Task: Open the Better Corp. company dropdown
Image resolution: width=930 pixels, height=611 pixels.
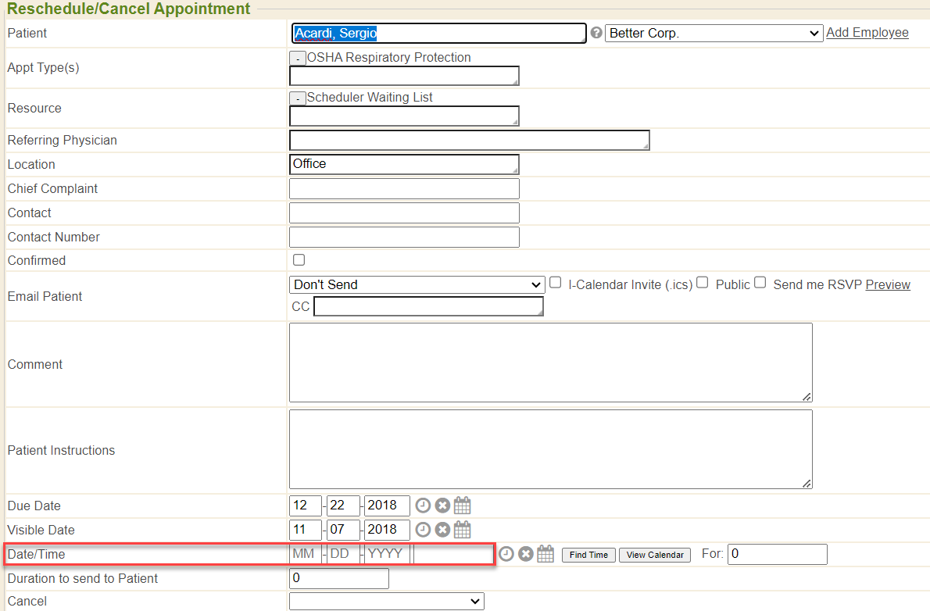Action: pyautogui.click(x=714, y=33)
